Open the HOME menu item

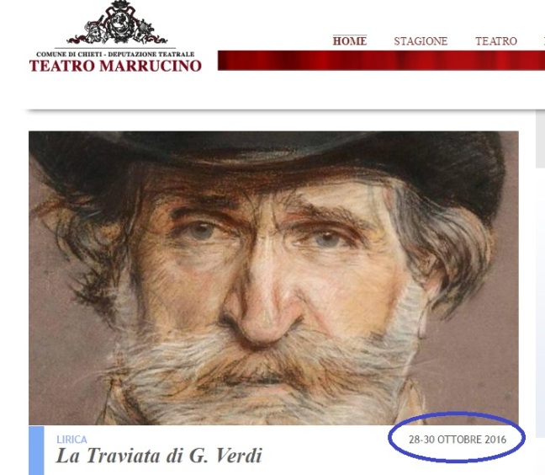350,41
